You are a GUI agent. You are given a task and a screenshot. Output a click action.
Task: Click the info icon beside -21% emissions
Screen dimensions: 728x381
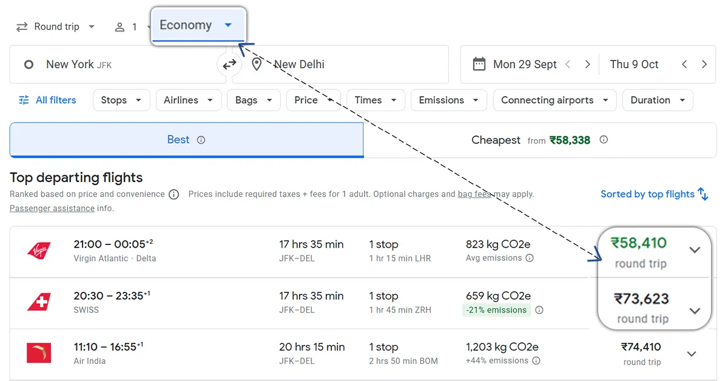pos(539,310)
